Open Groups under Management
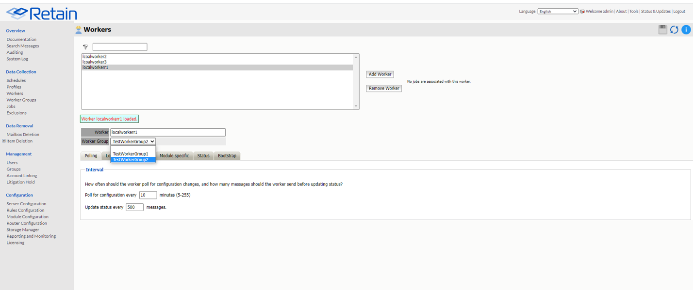This screenshot has width=695, height=290. pyautogui.click(x=14, y=169)
